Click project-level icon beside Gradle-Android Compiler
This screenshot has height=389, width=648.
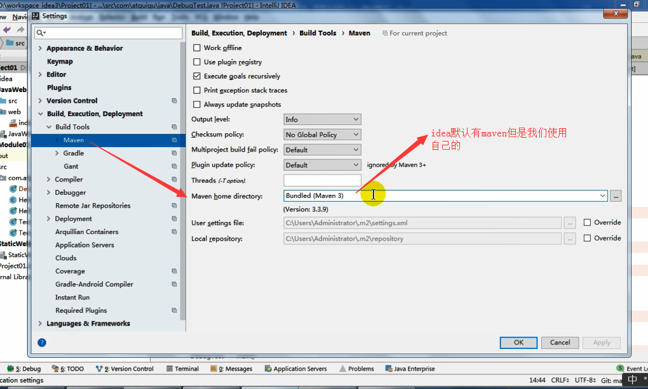[174, 284]
